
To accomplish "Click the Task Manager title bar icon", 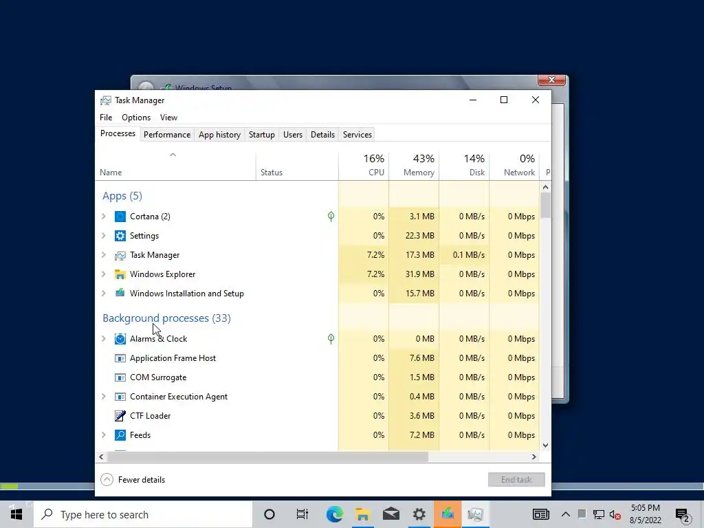I will (x=105, y=100).
